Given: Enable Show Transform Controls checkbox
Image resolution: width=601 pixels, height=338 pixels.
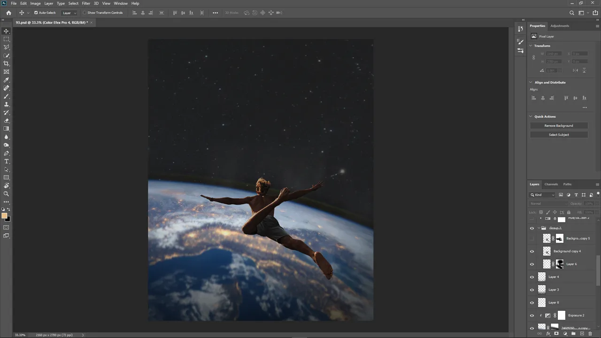Looking at the screenshot, I should coord(85,13).
